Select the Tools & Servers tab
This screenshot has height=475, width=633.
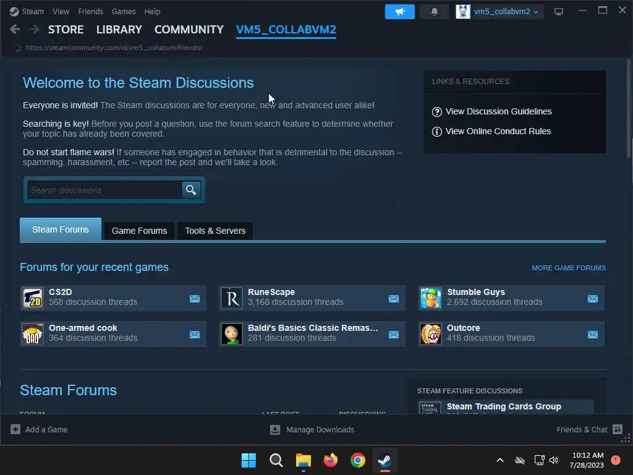[215, 231]
